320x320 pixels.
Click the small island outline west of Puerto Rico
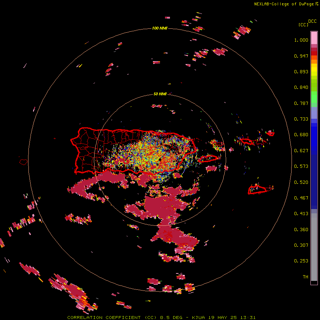23,162
